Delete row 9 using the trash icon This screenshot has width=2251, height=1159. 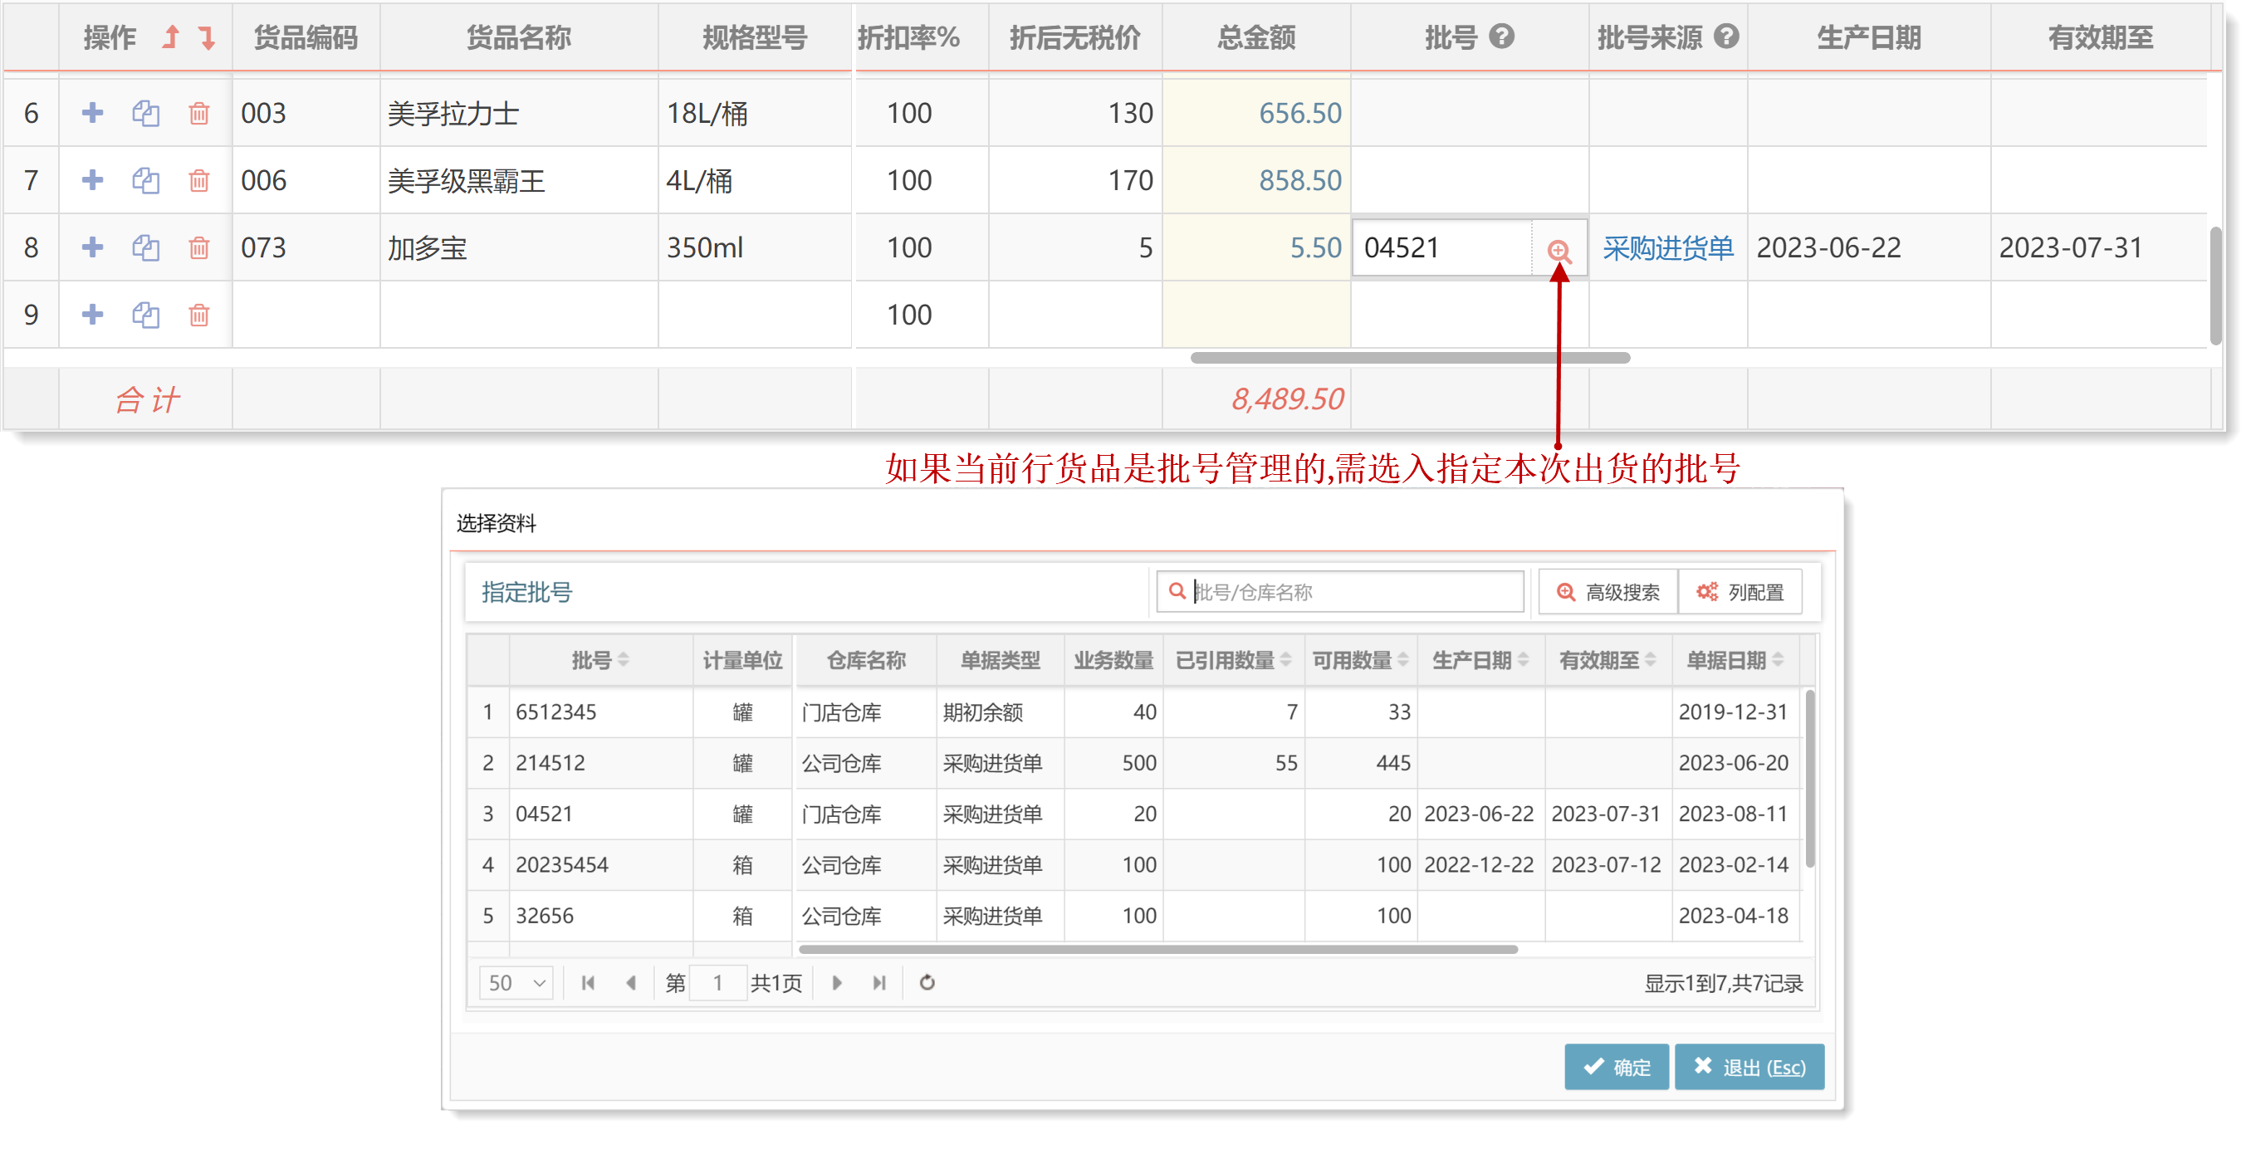coord(198,315)
